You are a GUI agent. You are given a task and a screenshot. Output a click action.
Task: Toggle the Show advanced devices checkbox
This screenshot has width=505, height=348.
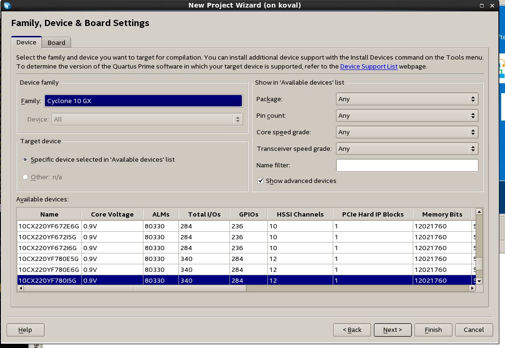260,181
